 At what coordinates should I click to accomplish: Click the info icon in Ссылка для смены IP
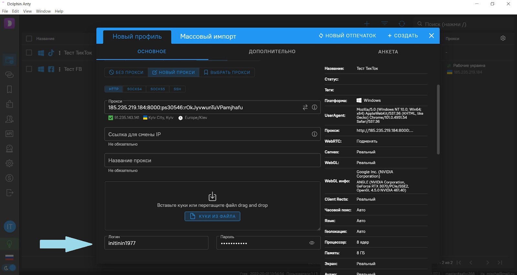314,134
